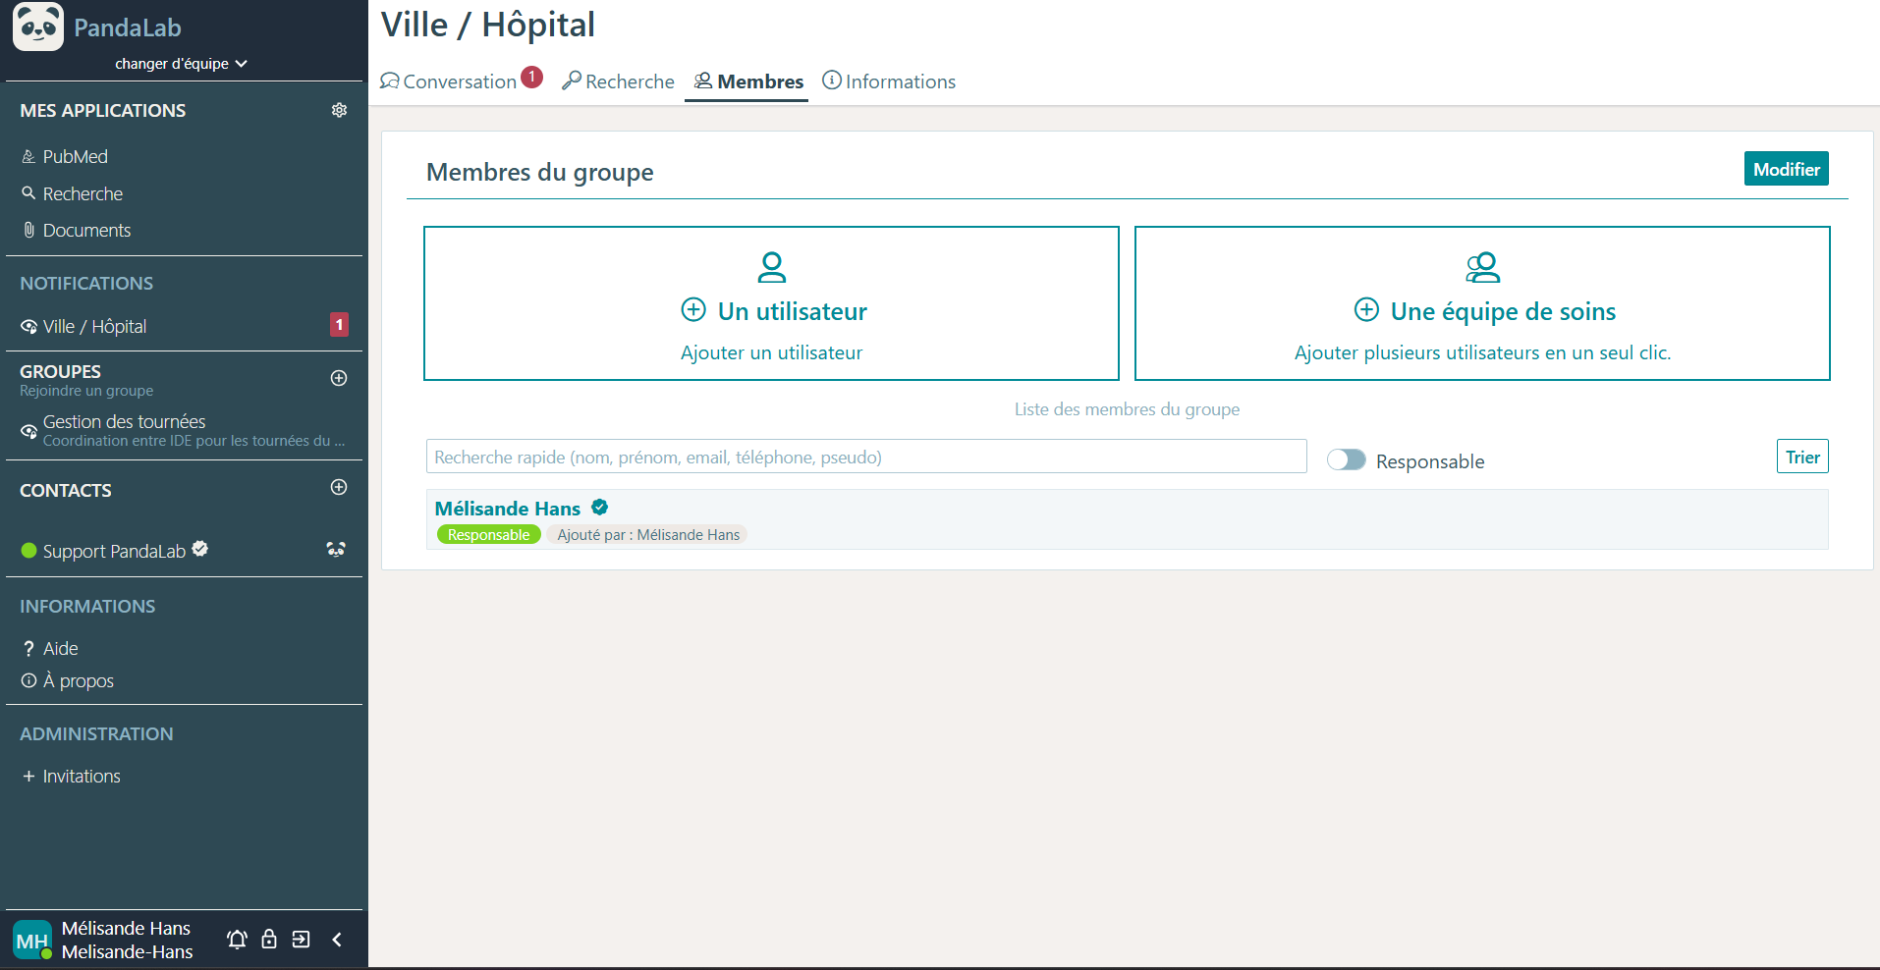Click single user icon in utilisateur card
The image size is (1880, 970).
click(x=772, y=267)
